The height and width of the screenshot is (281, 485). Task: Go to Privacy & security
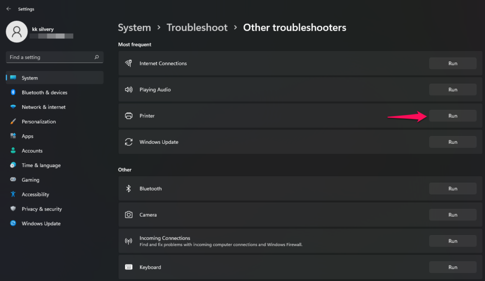54,209
